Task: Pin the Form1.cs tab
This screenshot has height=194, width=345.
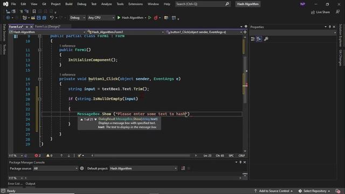Action: pyautogui.click(x=27, y=26)
